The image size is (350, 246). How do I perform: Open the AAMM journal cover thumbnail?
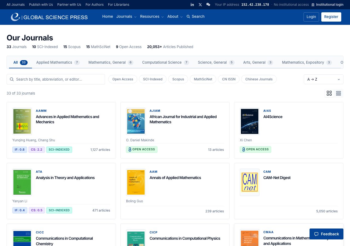22,121
